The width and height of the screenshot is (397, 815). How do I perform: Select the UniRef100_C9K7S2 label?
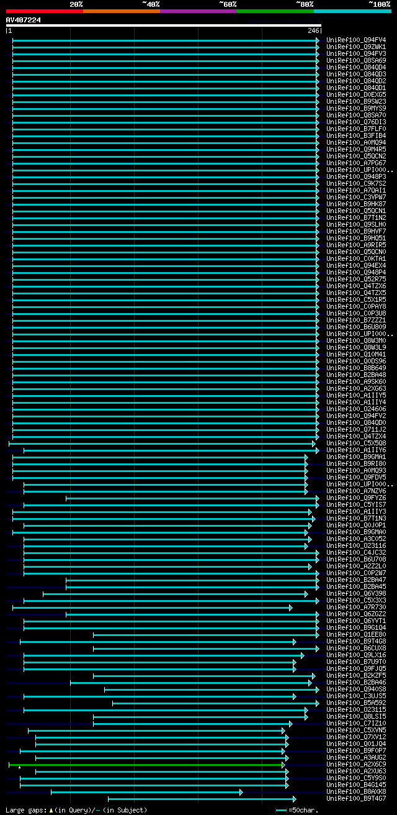[x=356, y=184]
